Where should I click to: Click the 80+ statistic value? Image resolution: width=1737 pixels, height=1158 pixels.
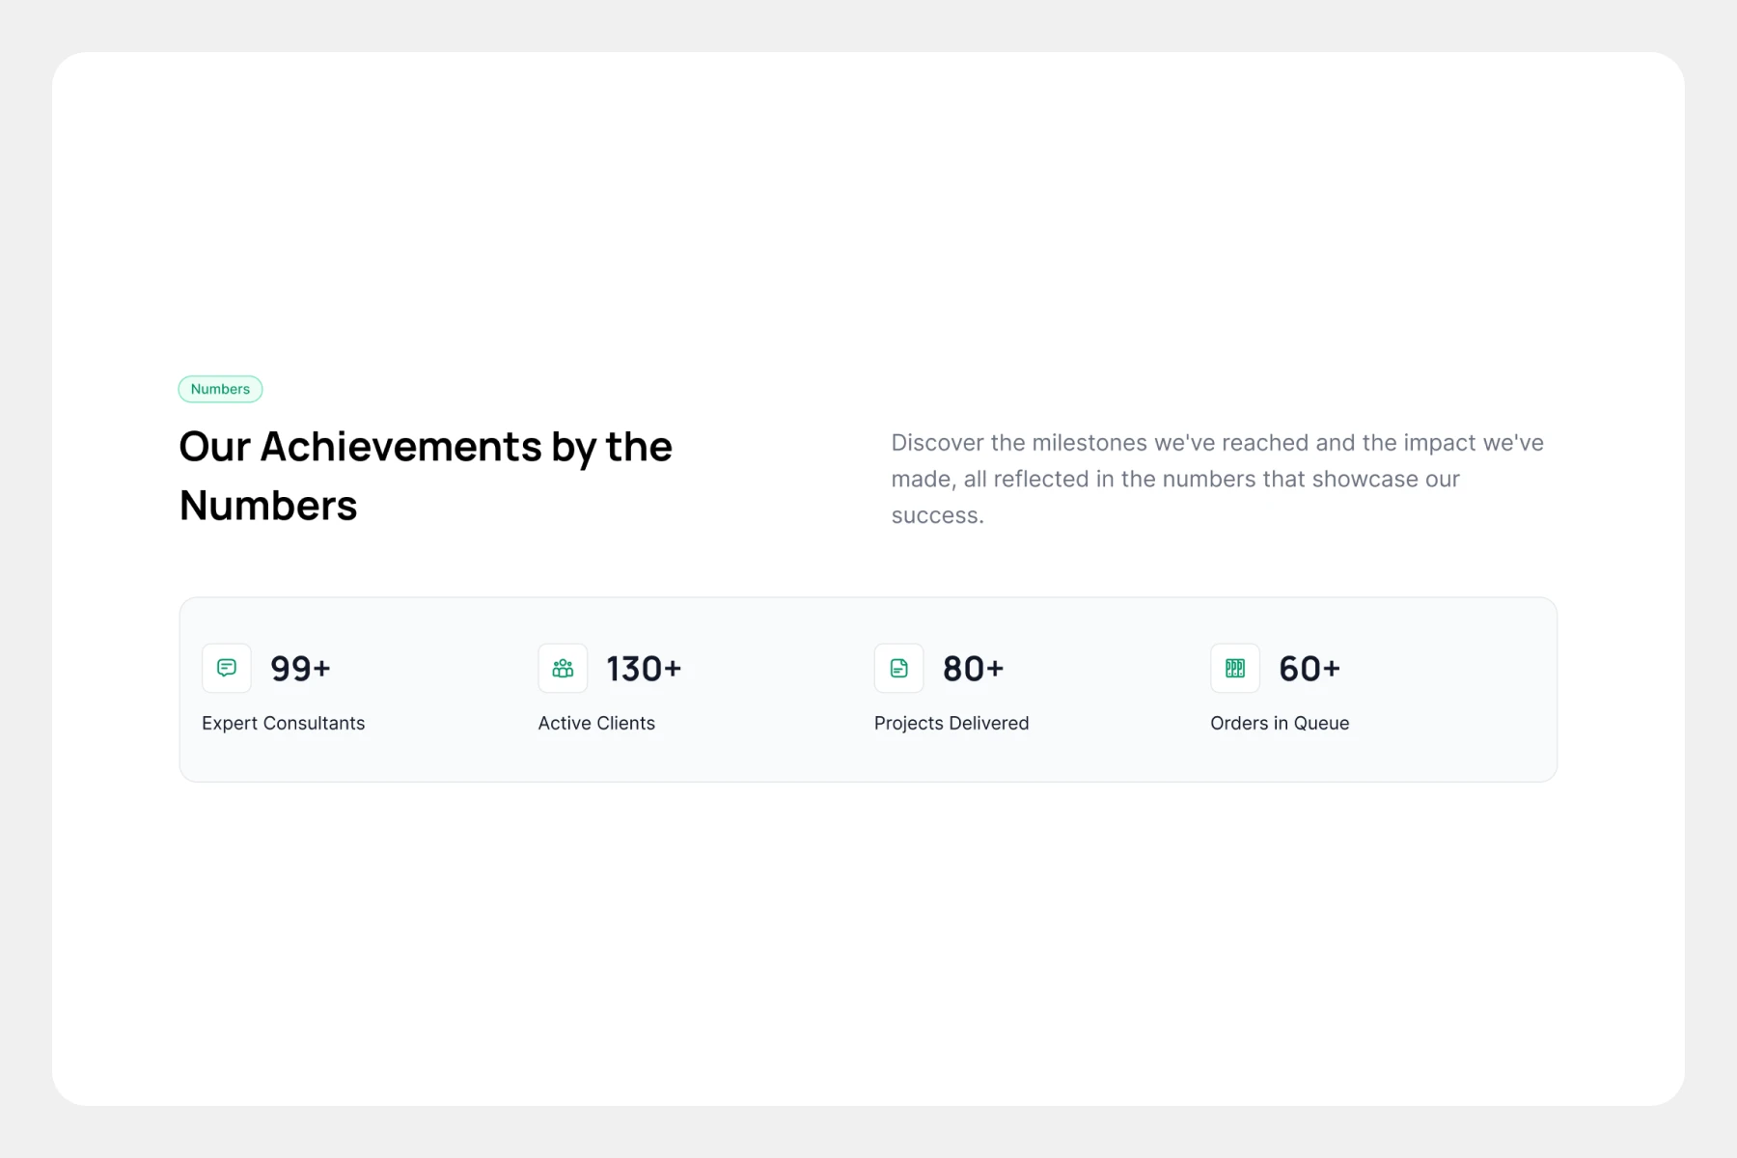click(973, 669)
